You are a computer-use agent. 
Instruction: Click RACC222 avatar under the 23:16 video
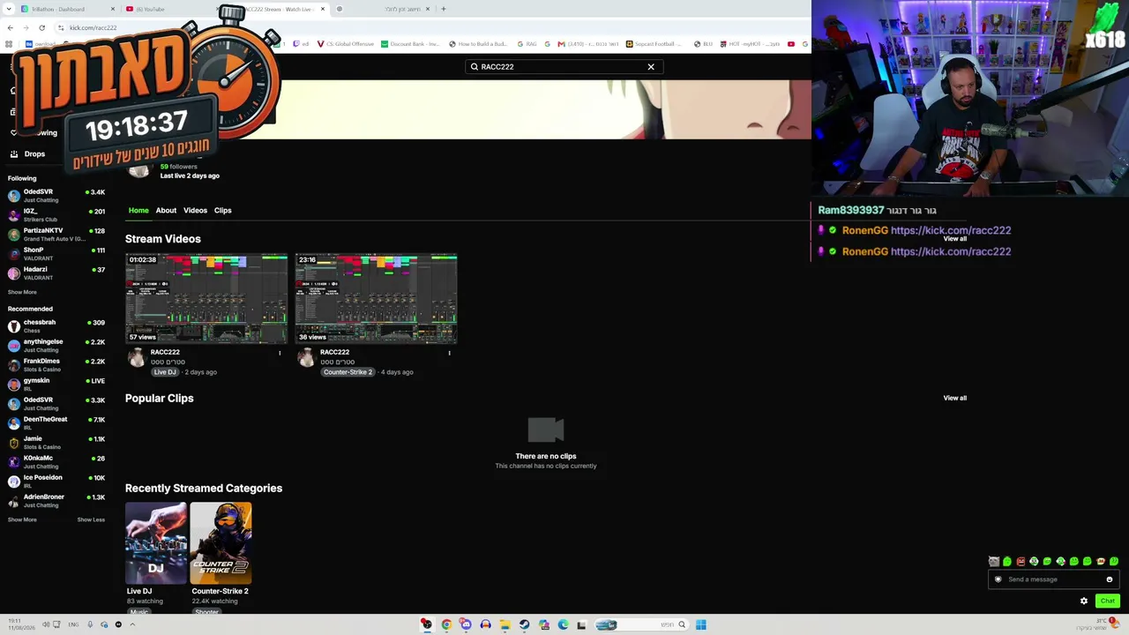pos(305,357)
